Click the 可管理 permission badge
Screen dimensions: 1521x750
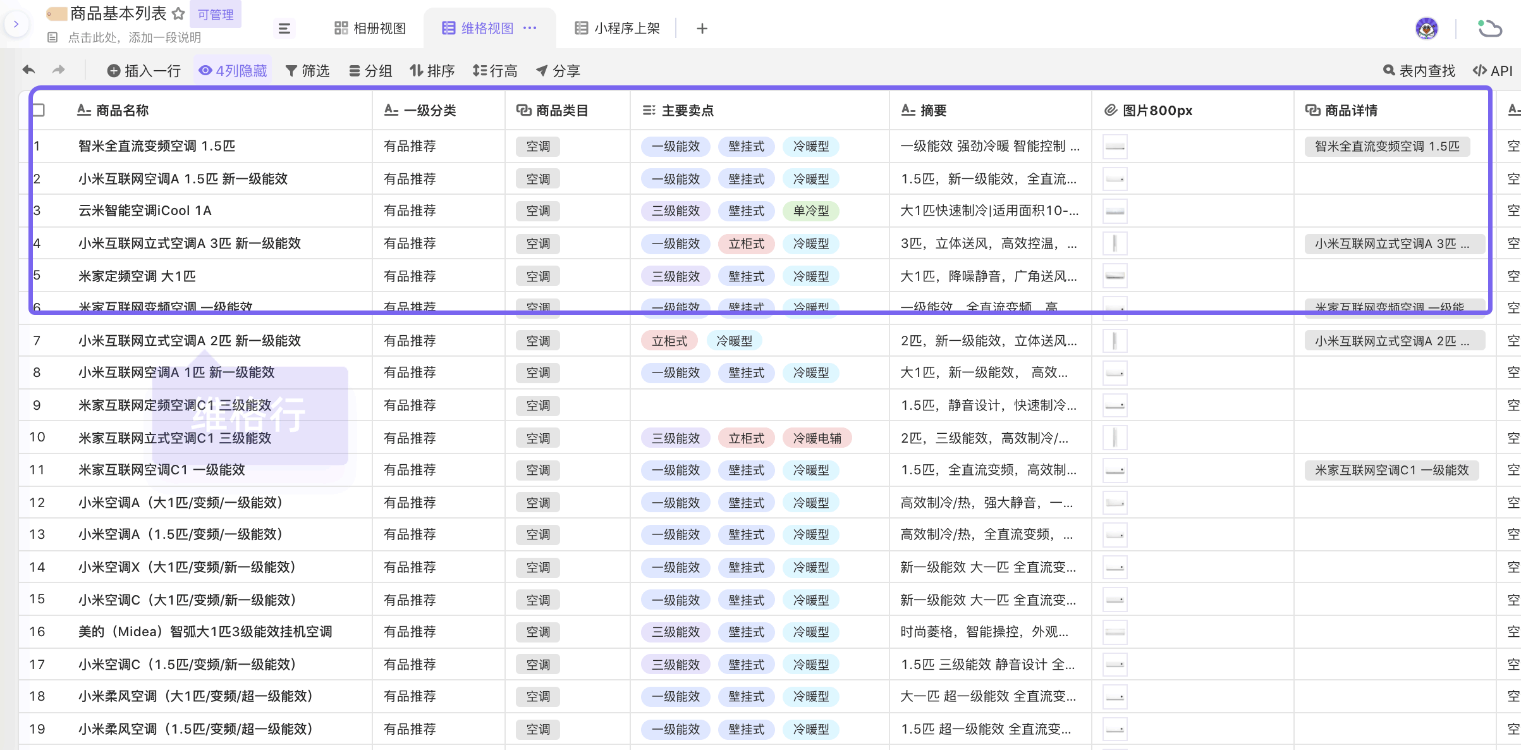click(216, 15)
